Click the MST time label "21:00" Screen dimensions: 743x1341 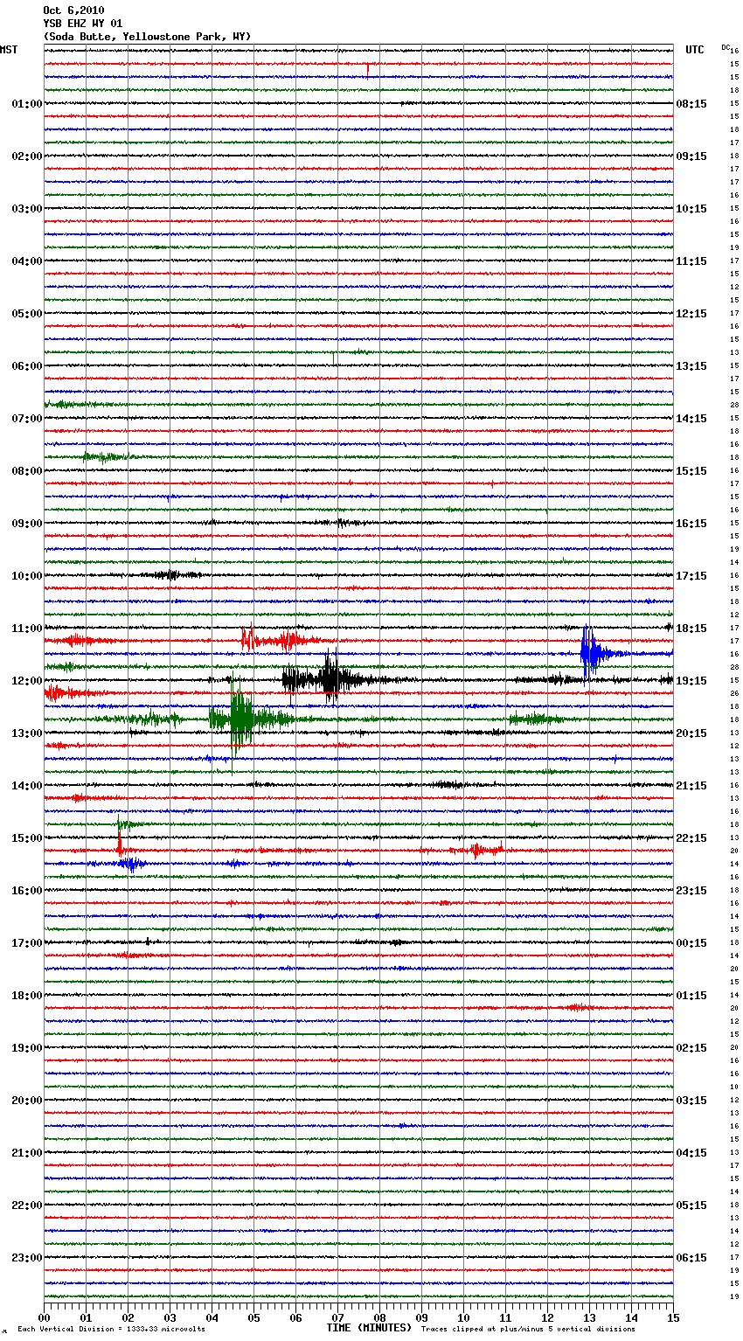click(26, 1153)
